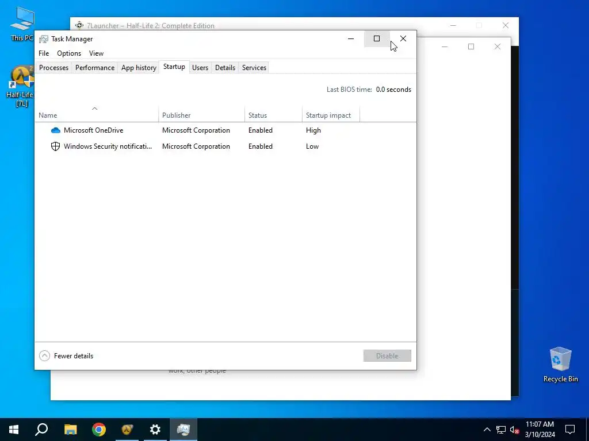Screen dimensions: 589x441
Task: Switch to the Processes tab
Action: (53, 68)
